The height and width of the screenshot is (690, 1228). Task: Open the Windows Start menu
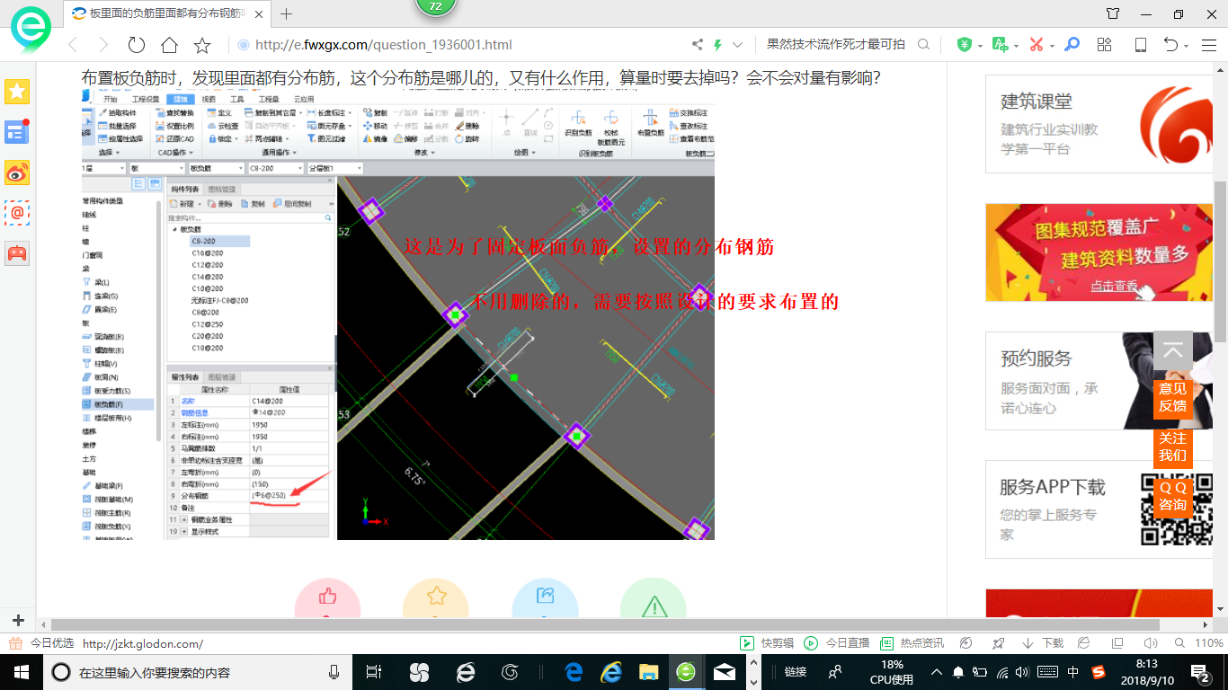click(x=20, y=672)
